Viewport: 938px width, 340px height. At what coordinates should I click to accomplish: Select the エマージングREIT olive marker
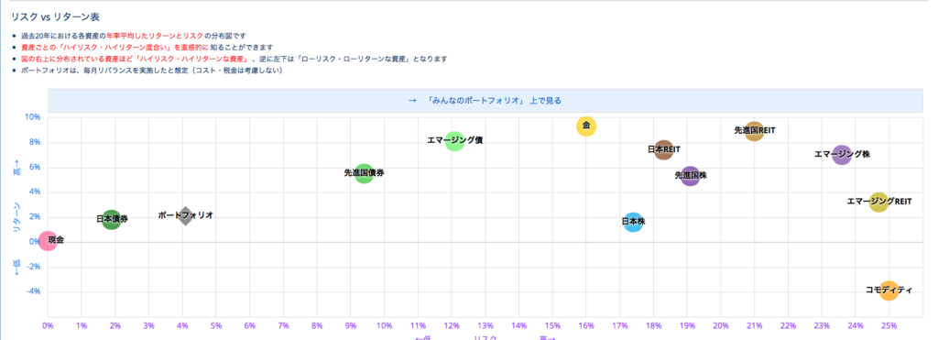(x=878, y=202)
